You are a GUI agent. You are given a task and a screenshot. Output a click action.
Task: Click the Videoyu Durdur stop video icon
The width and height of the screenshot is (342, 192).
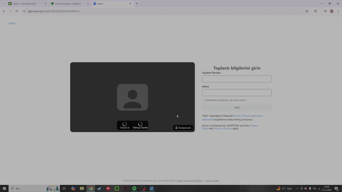[140, 124]
